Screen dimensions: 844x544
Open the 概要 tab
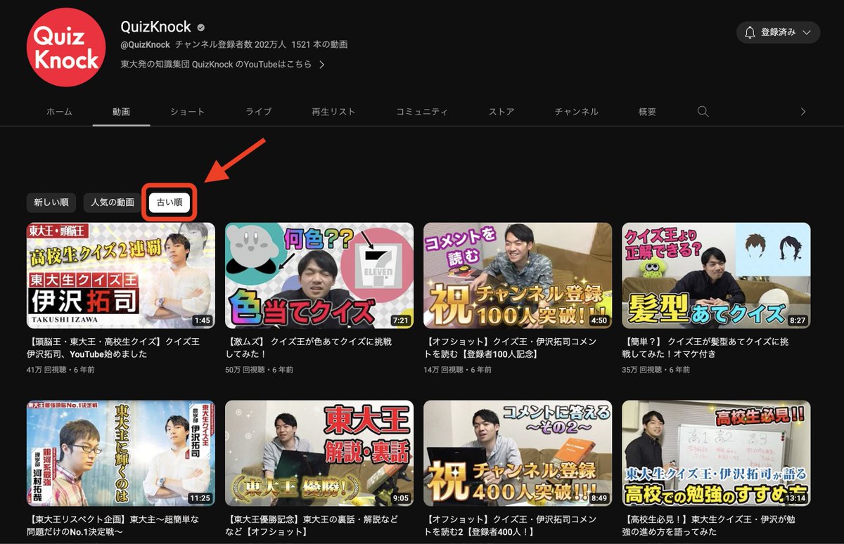coord(647,112)
